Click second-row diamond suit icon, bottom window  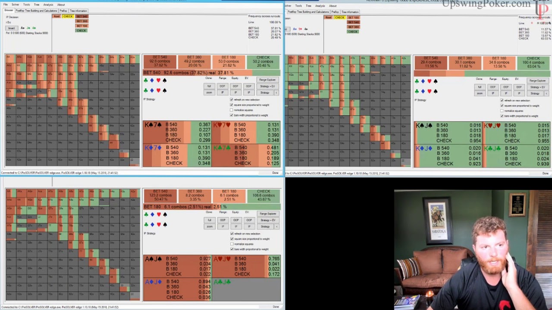click(152, 224)
